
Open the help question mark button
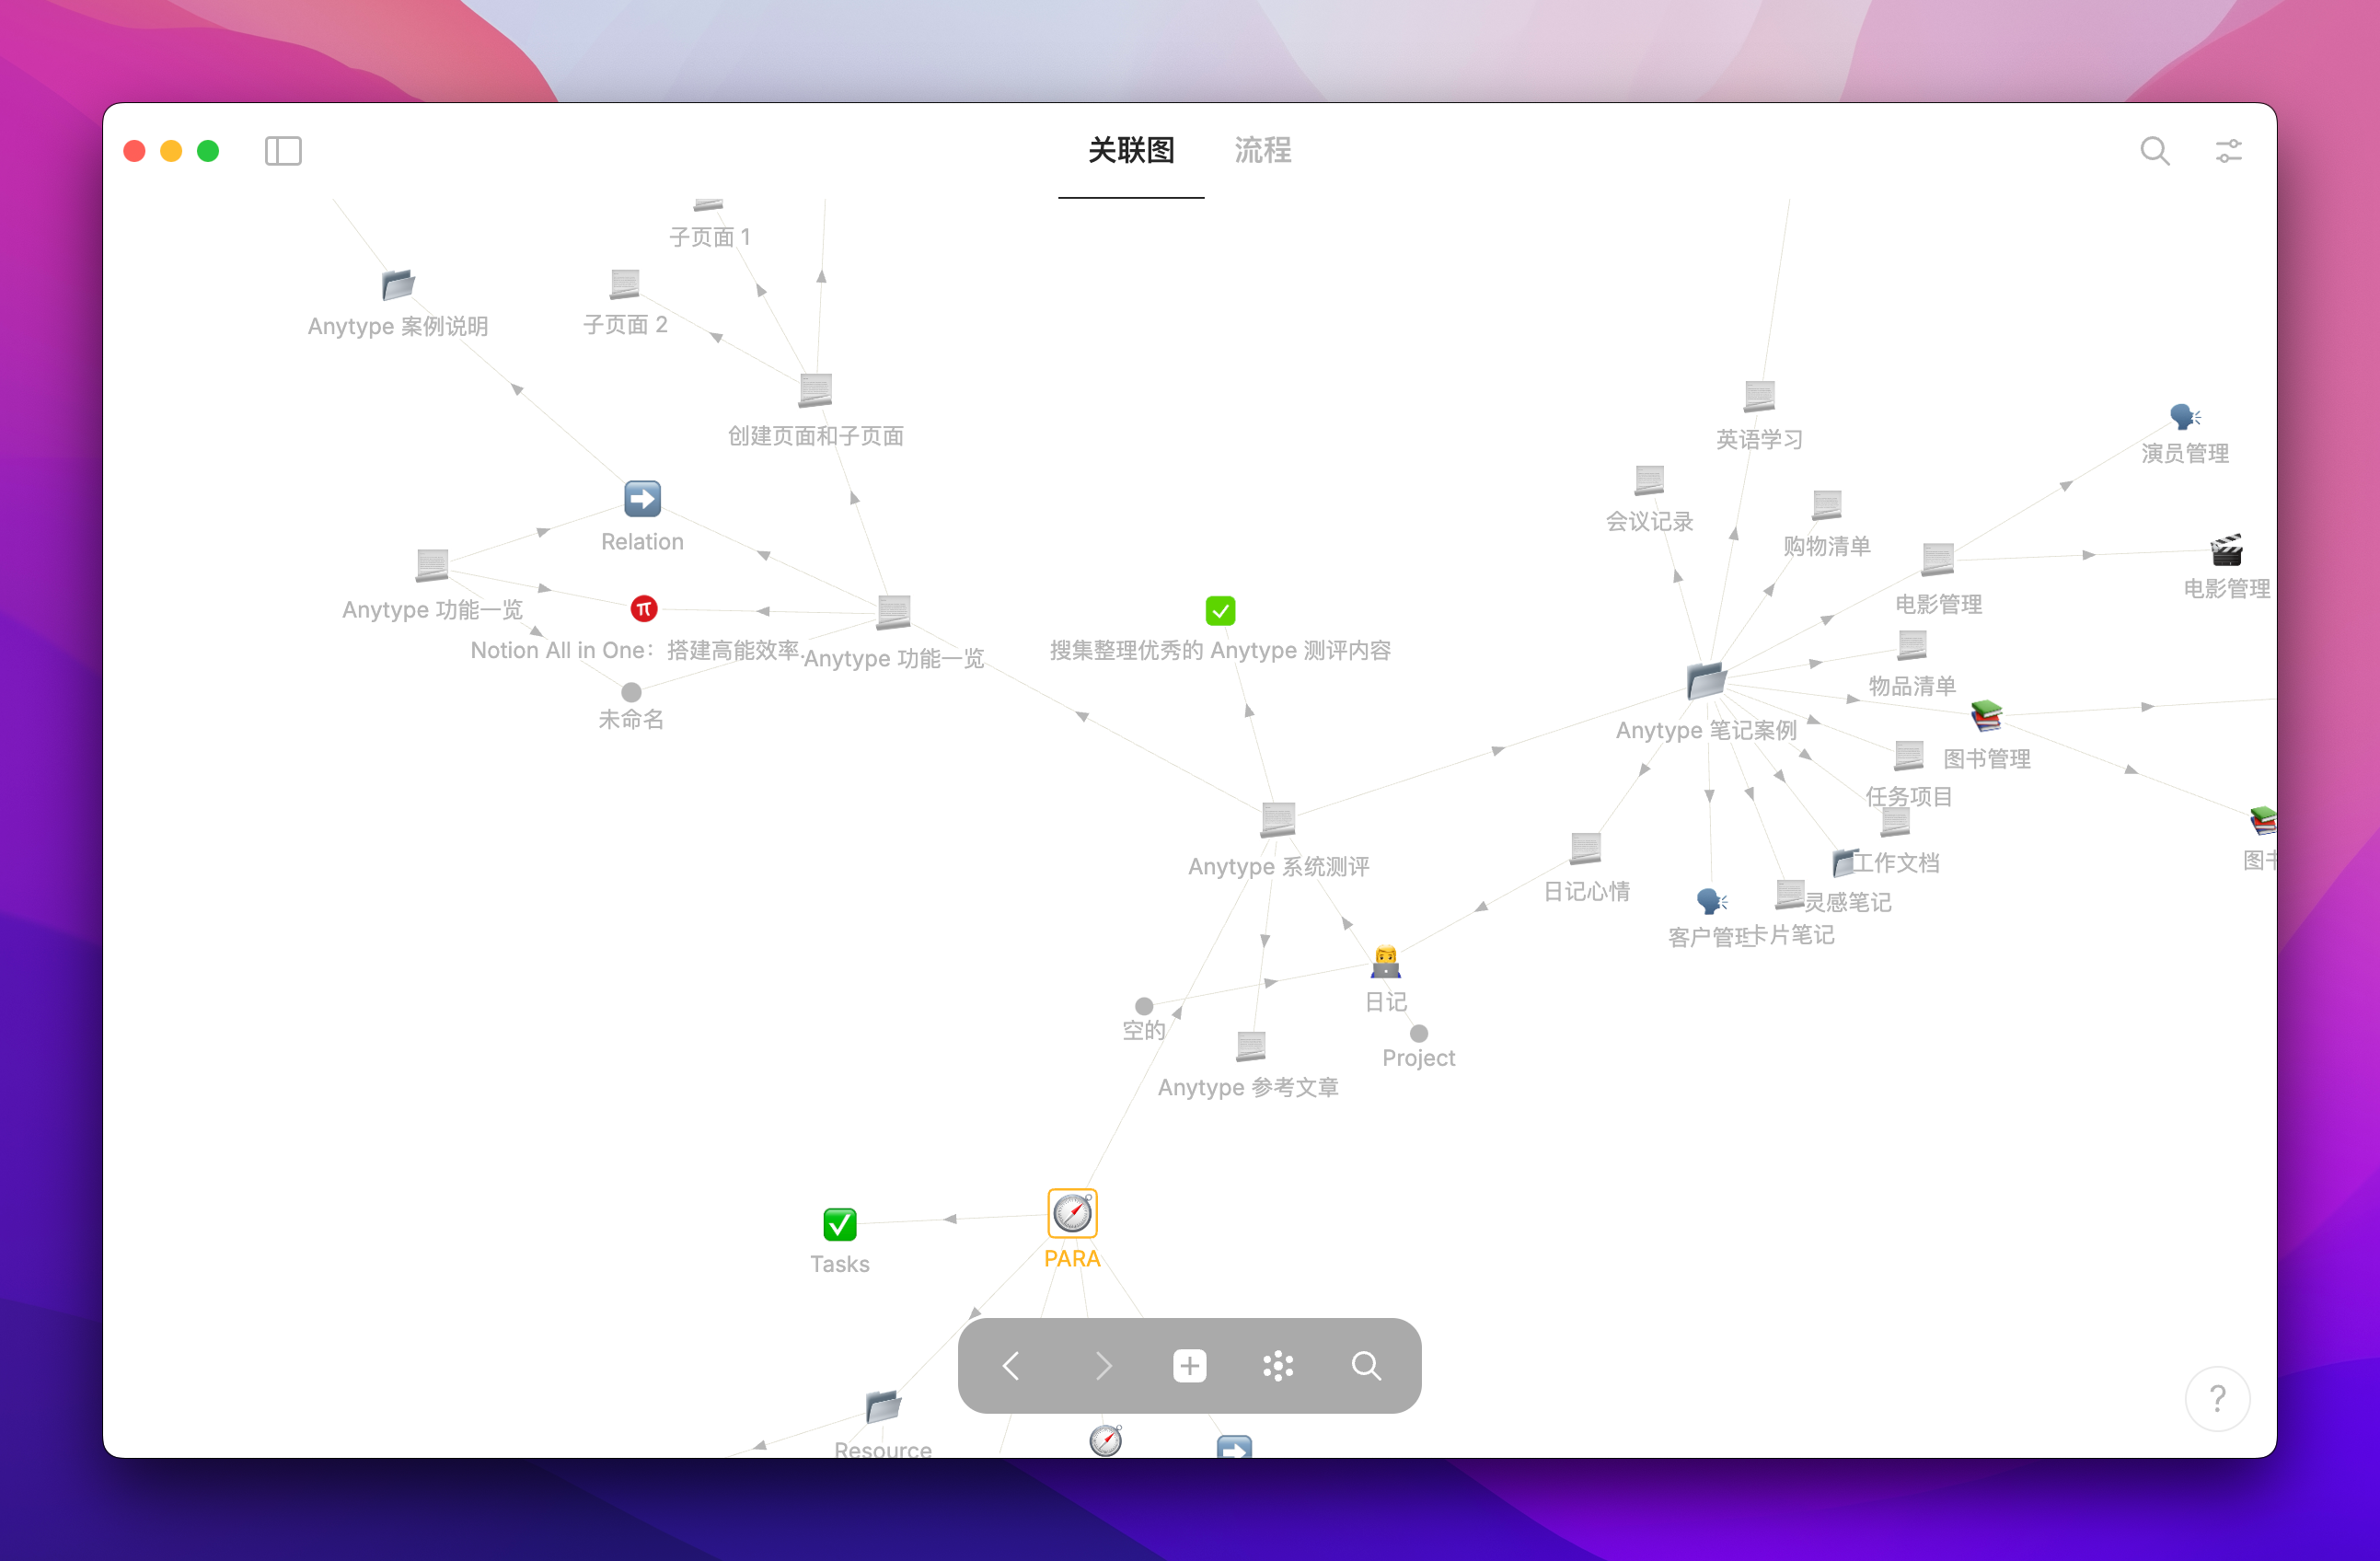point(2217,1398)
